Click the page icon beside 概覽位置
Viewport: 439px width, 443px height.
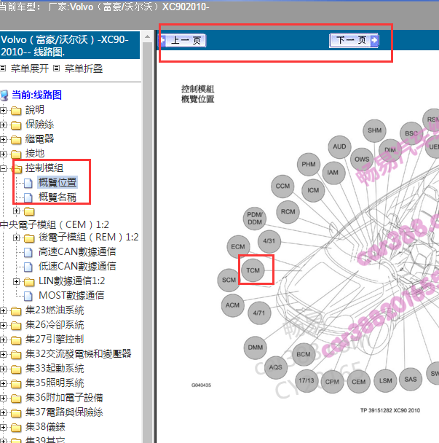point(28,183)
